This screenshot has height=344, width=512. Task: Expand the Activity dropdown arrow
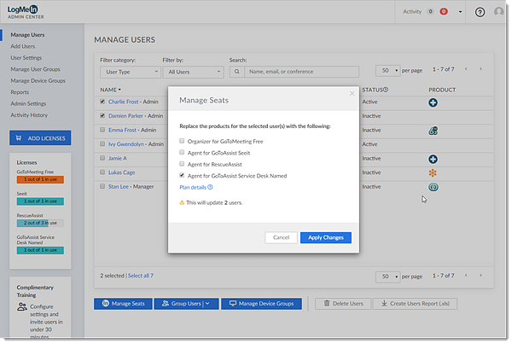pyautogui.click(x=460, y=12)
